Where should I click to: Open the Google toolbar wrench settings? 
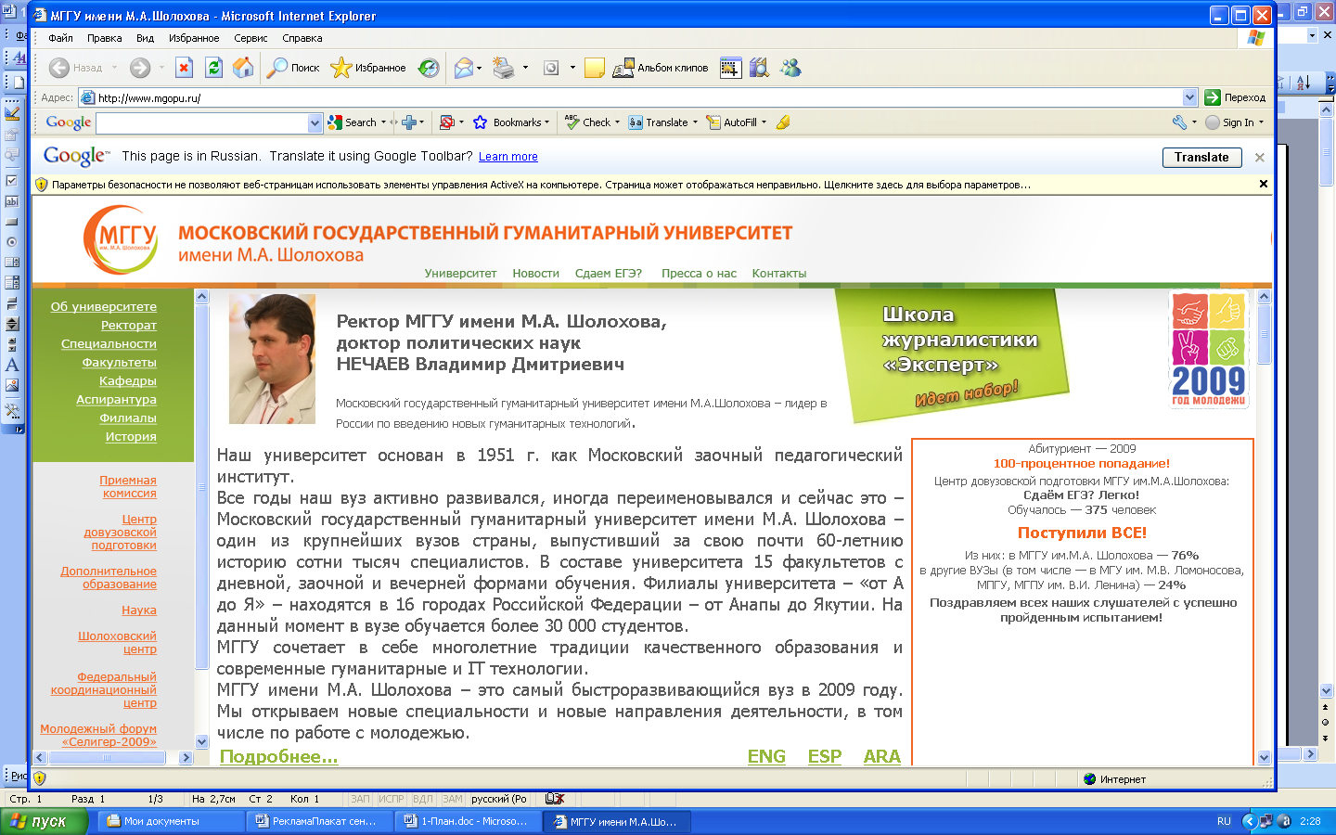(1179, 122)
